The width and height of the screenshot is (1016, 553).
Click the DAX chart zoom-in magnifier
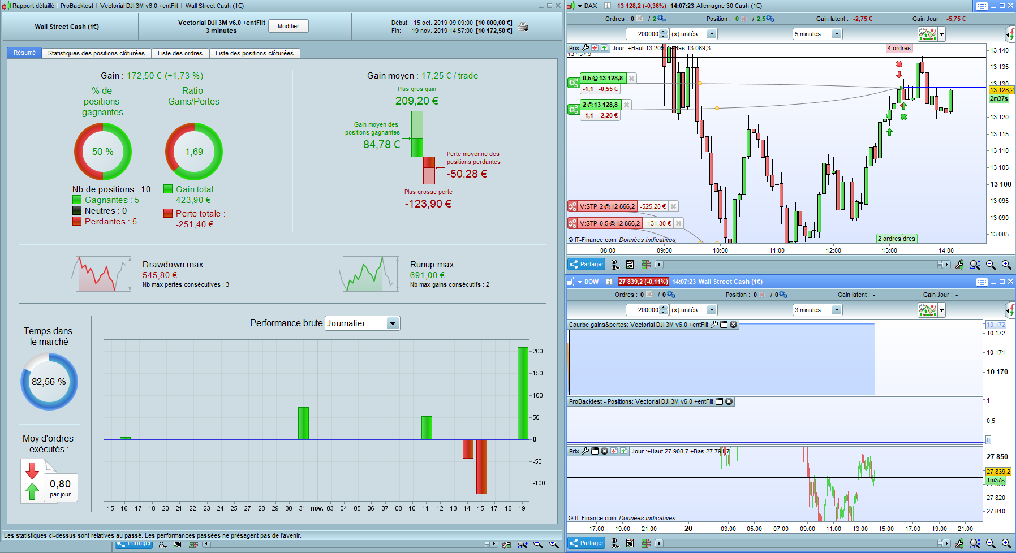point(1006,265)
